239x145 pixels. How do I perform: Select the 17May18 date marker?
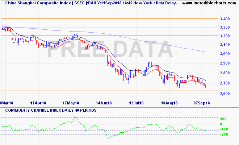click(70, 103)
